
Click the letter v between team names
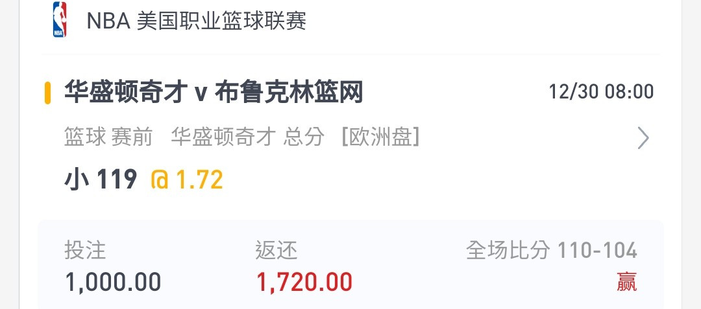click(x=201, y=95)
